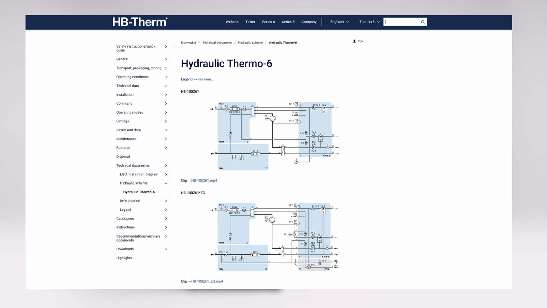Go to Knowledge breadcrumb
The width and height of the screenshot is (547, 308).
188,43
